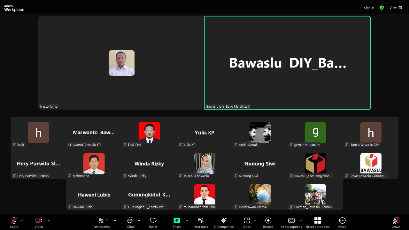Click the large 'Hawani Lubis' name text
Screen dimensions: 409x230
click(x=94, y=195)
